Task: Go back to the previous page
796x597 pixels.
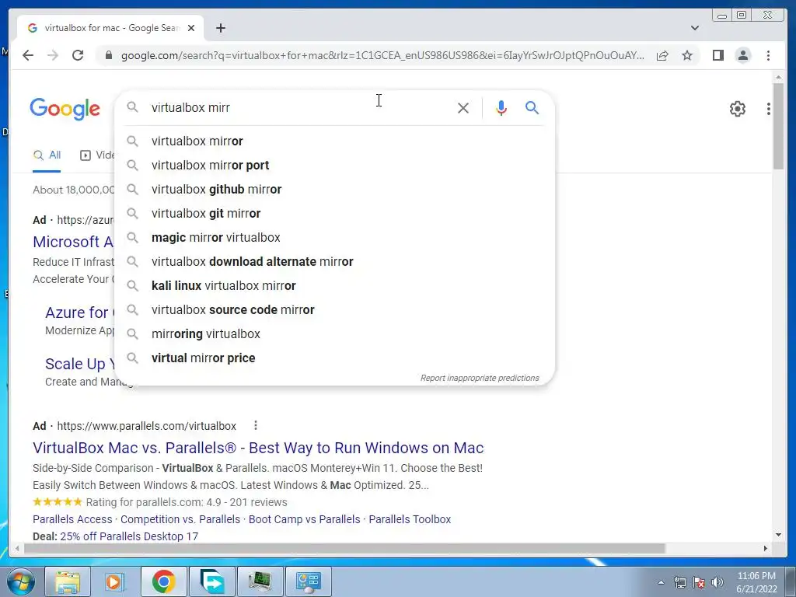Action: coord(28,55)
